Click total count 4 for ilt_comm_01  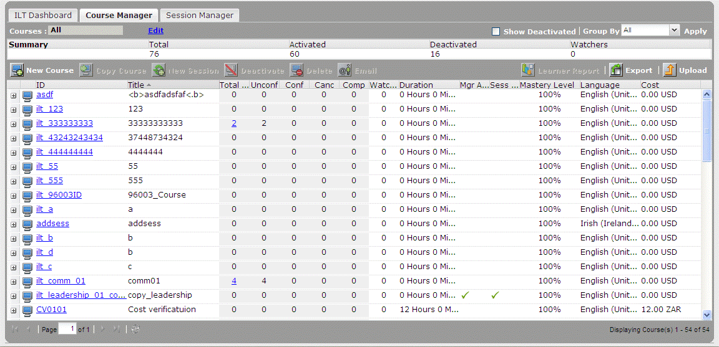pyautogui.click(x=234, y=280)
